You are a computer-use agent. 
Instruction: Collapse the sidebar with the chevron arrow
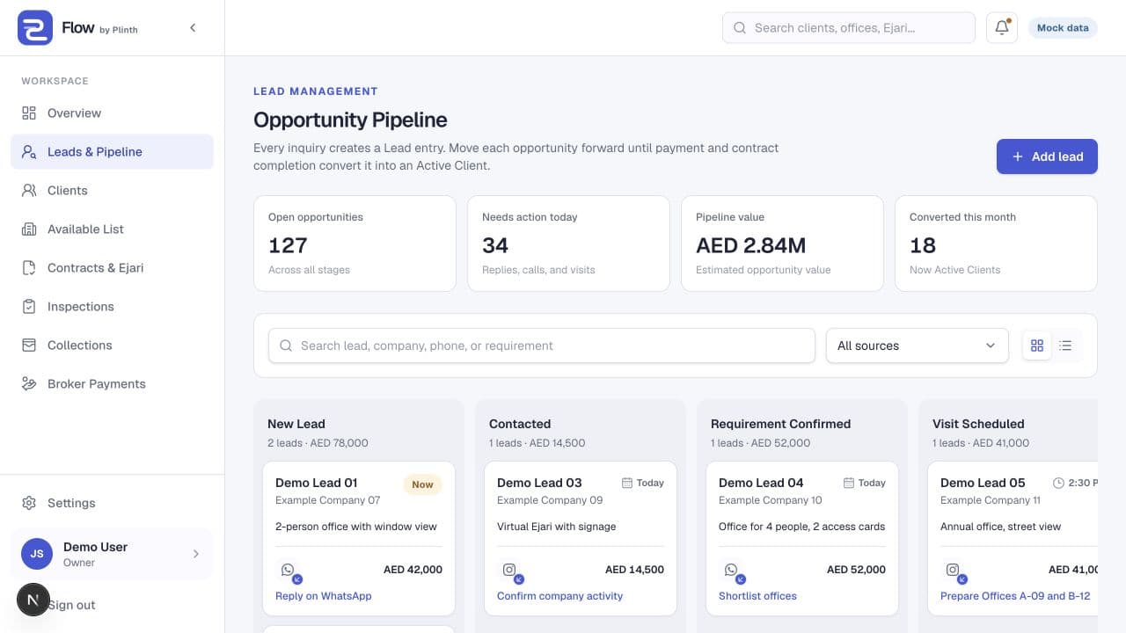(193, 28)
